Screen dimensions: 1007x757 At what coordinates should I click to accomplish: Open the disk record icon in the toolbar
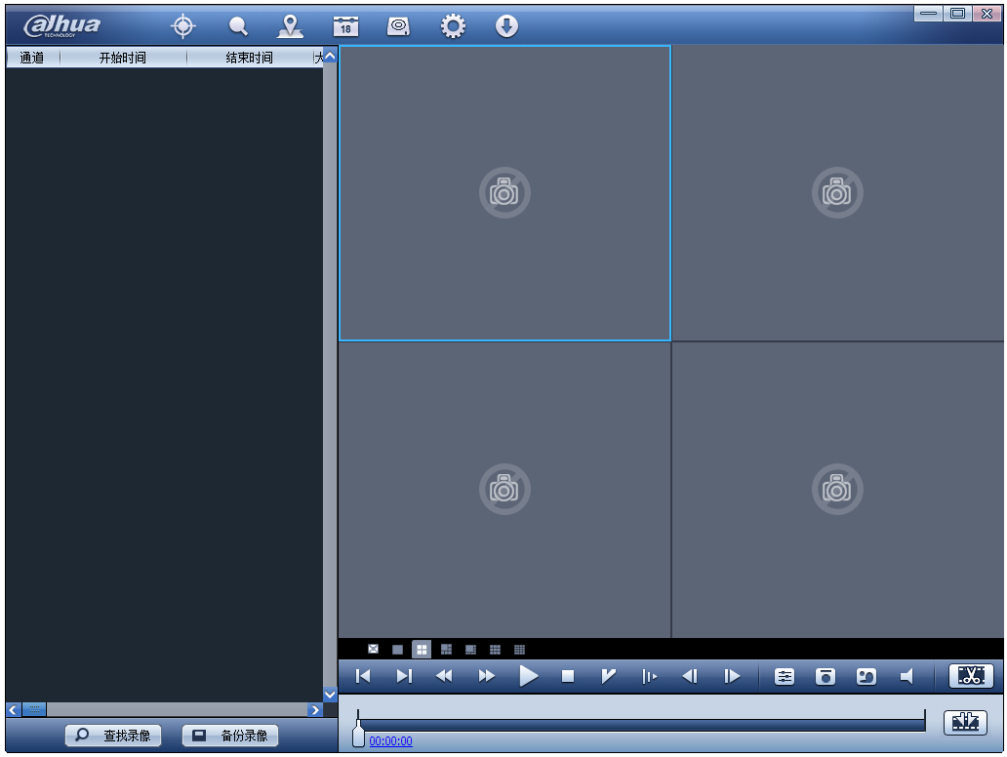click(398, 25)
